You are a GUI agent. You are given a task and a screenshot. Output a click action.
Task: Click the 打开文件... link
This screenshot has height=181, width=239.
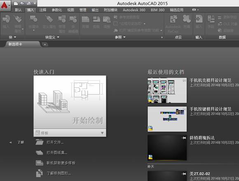[x=55, y=142]
